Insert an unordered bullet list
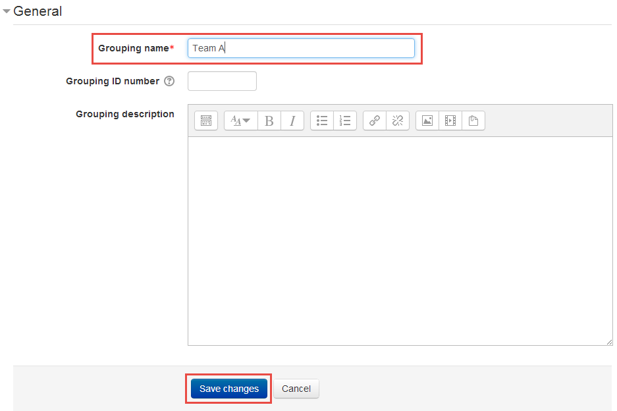This screenshot has width=617, height=411. tap(322, 121)
